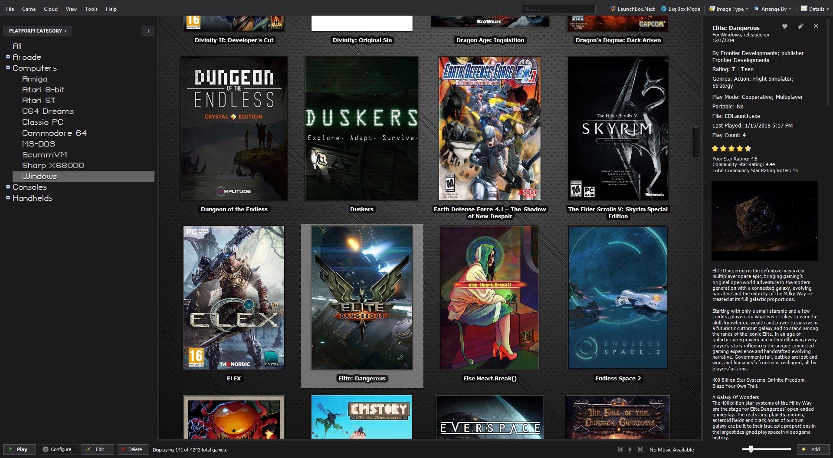
Task: Click the Configure button
Action: tap(58, 449)
